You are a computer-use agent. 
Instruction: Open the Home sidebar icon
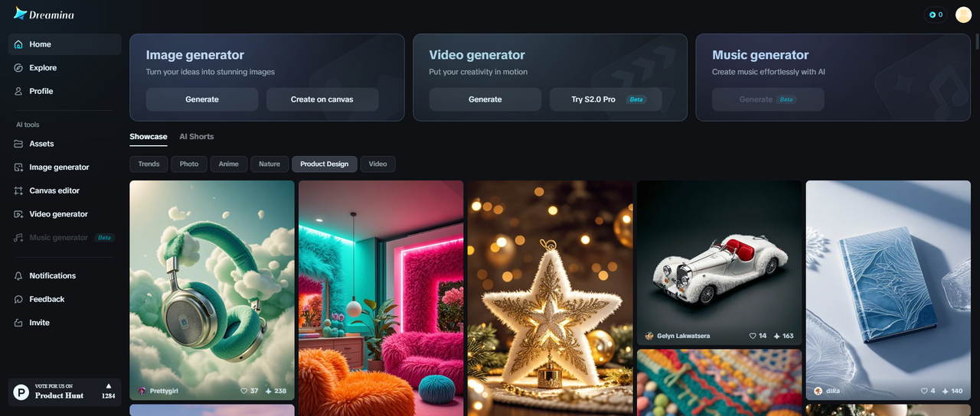click(19, 44)
